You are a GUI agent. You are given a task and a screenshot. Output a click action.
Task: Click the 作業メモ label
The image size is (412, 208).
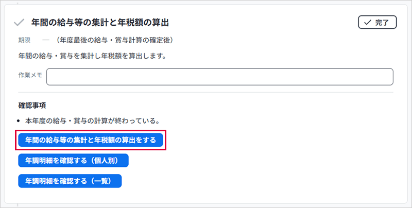point(30,75)
